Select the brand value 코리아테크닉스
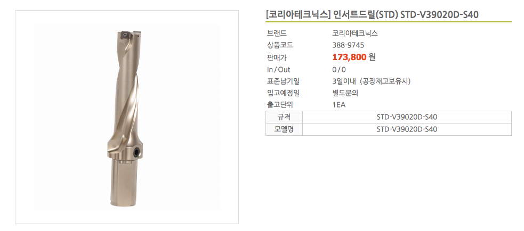 (x=354, y=33)
